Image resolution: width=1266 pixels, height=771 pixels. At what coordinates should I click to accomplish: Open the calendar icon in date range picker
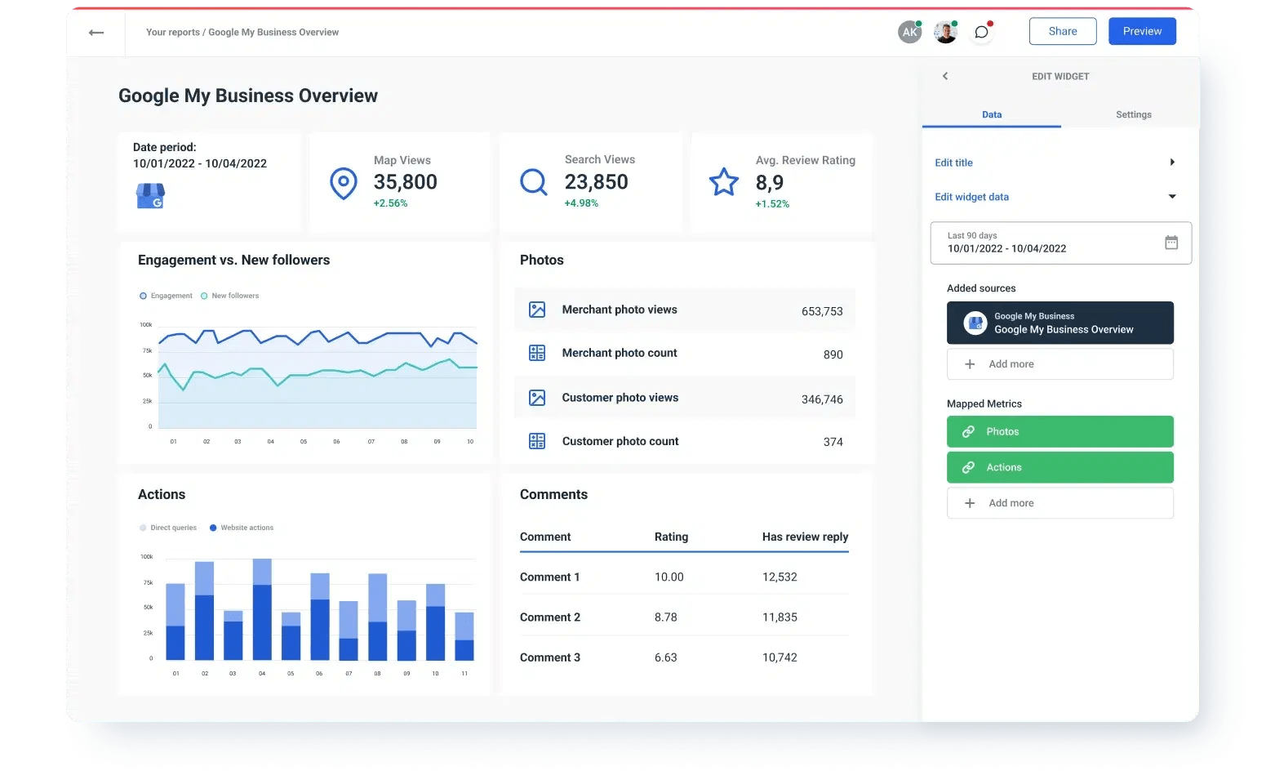[1170, 242]
